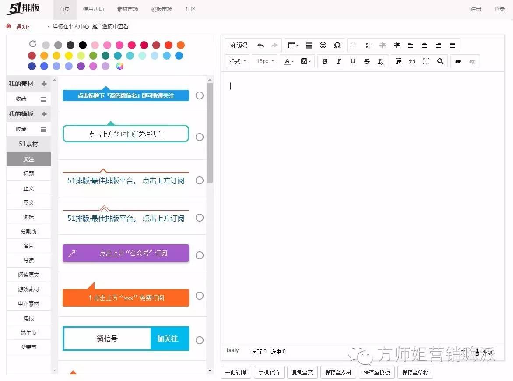
Task: Apply blockquote using the quotation marks icon
Action: 412,61
